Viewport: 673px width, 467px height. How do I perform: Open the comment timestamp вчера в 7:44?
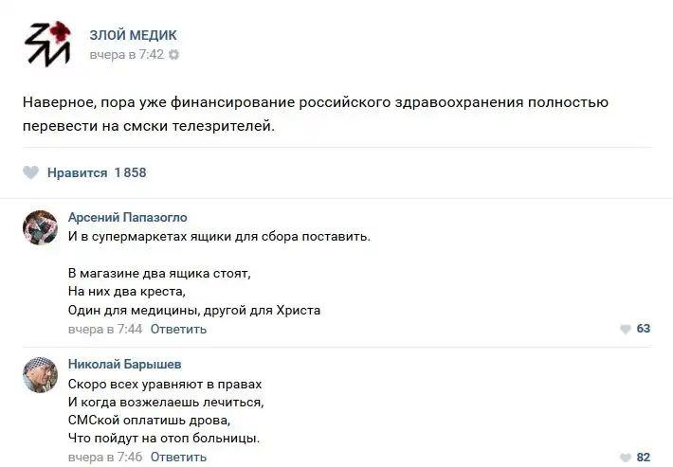tap(104, 330)
